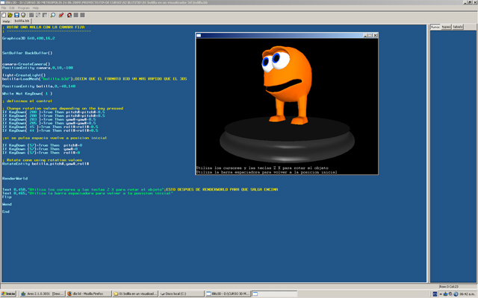Switch to the types side panel tab
The height and width of the screenshot is (298, 478).
tap(447, 27)
